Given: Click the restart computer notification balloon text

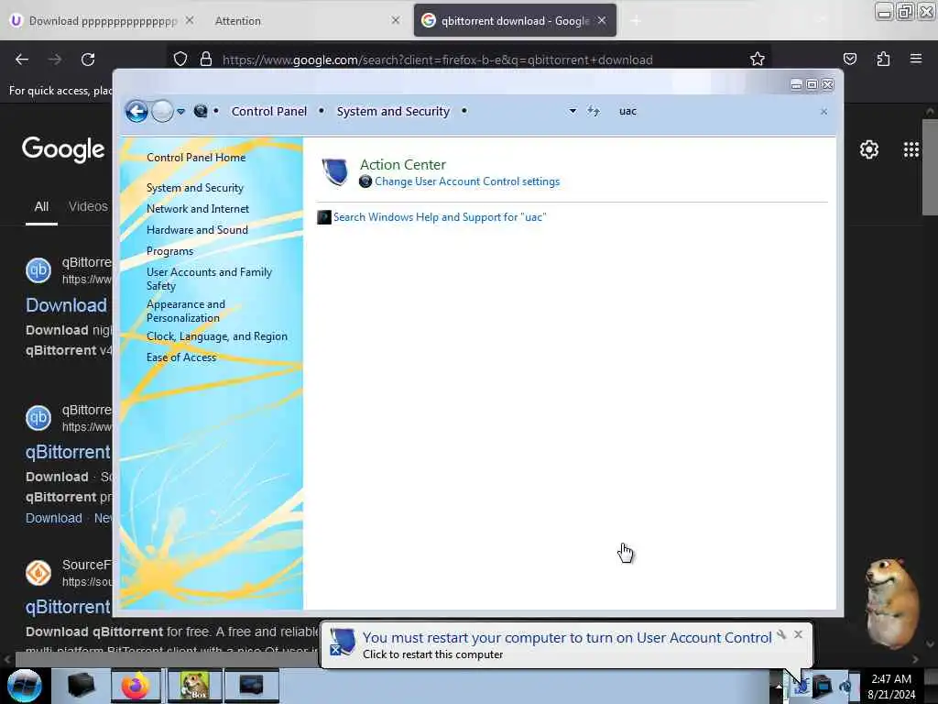Looking at the screenshot, I should (566, 638).
